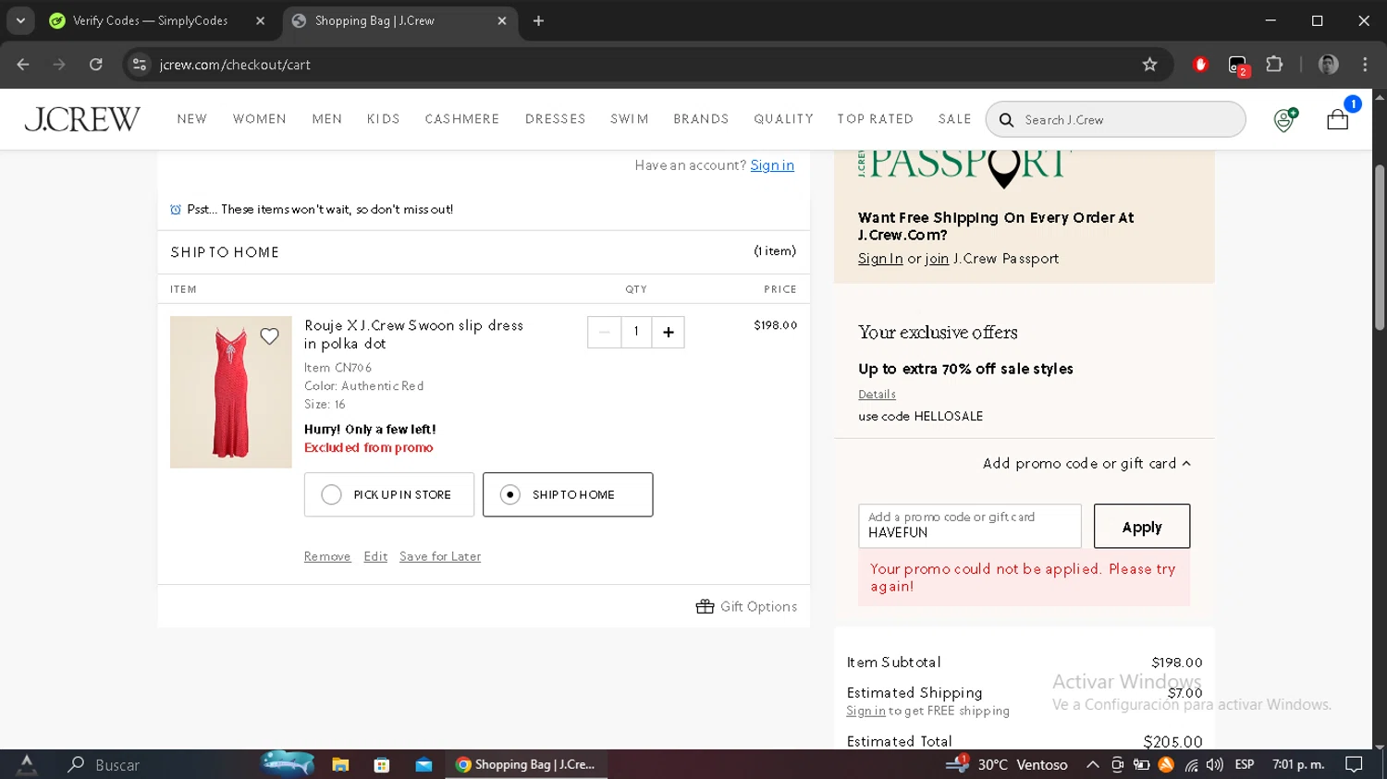Viewport: 1387px width, 779px height.
Task: Focus the promo code input field
Action: [x=969, y=526]
